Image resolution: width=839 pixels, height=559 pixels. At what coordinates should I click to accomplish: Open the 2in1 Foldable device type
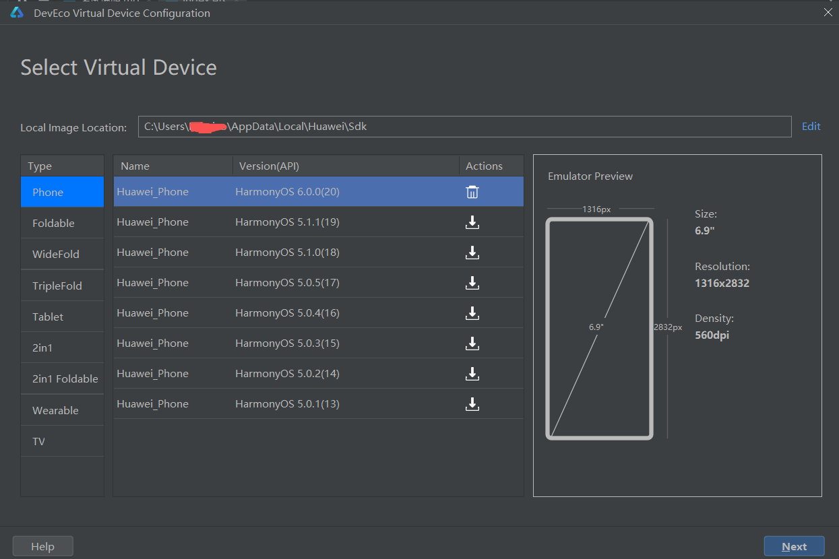point(65,379)
